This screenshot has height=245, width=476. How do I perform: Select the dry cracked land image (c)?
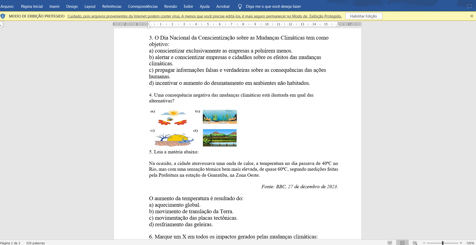coord(174,140)
